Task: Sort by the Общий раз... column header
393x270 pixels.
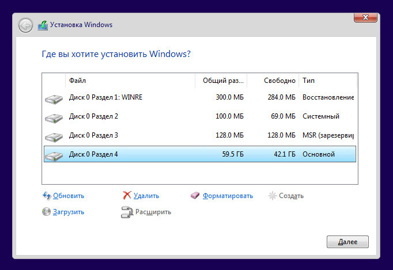Action: click(221, 81)
